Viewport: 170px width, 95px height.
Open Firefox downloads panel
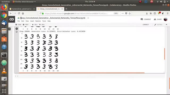tap(147, 13)
